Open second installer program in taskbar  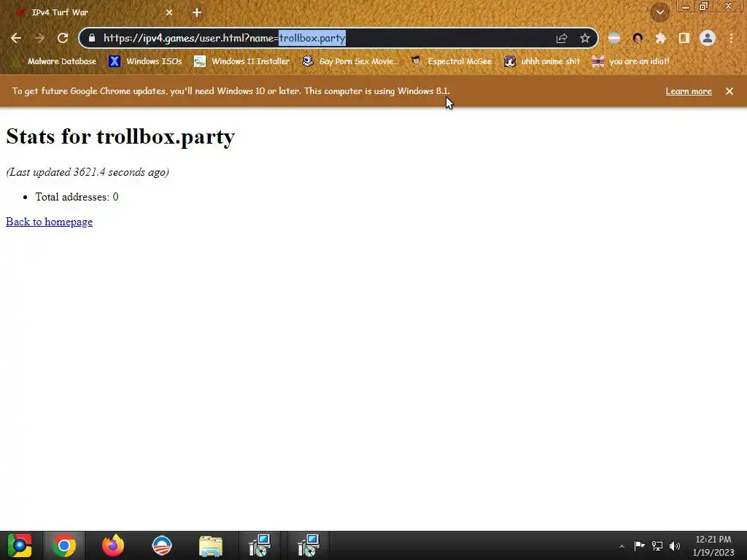309,545
